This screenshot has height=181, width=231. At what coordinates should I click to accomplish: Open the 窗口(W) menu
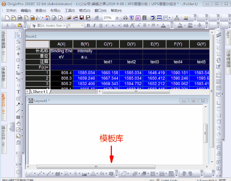100,10
